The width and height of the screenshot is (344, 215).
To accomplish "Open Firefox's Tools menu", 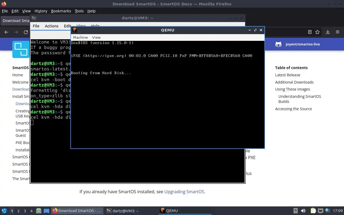I will [79, 11].
